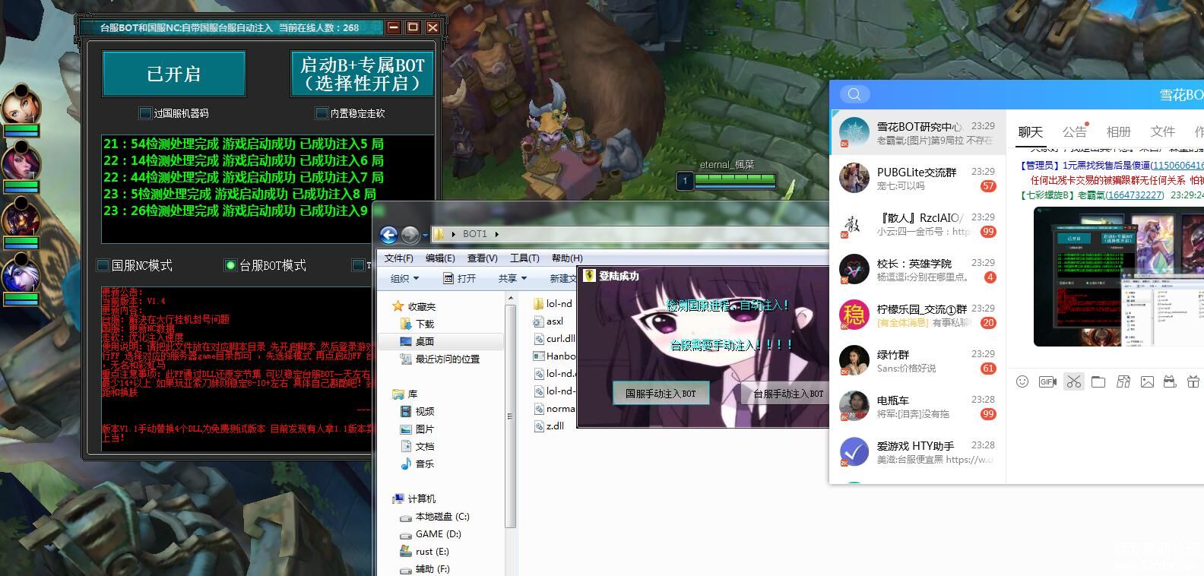Open the 1664732227 QQ number link in chat
Image resolution: width=1204 pixels, height=576 pixels.
point(1134,195)
